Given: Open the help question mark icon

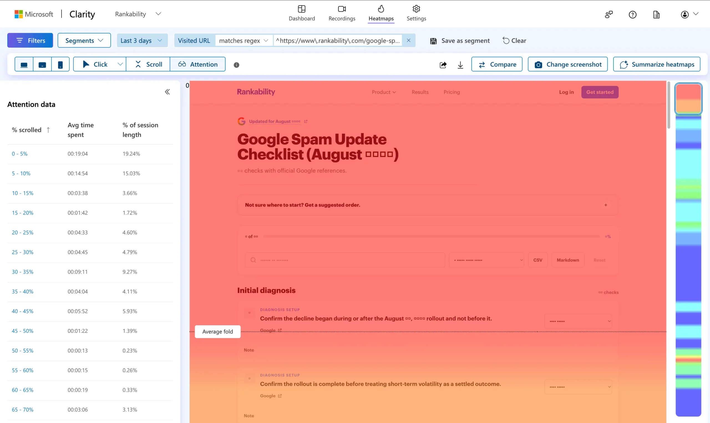Looking at the screenshot, I should point(633,14).
